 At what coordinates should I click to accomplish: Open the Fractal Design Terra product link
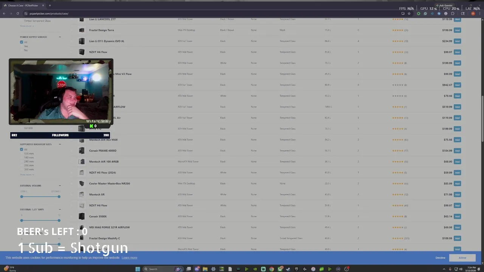101,30
